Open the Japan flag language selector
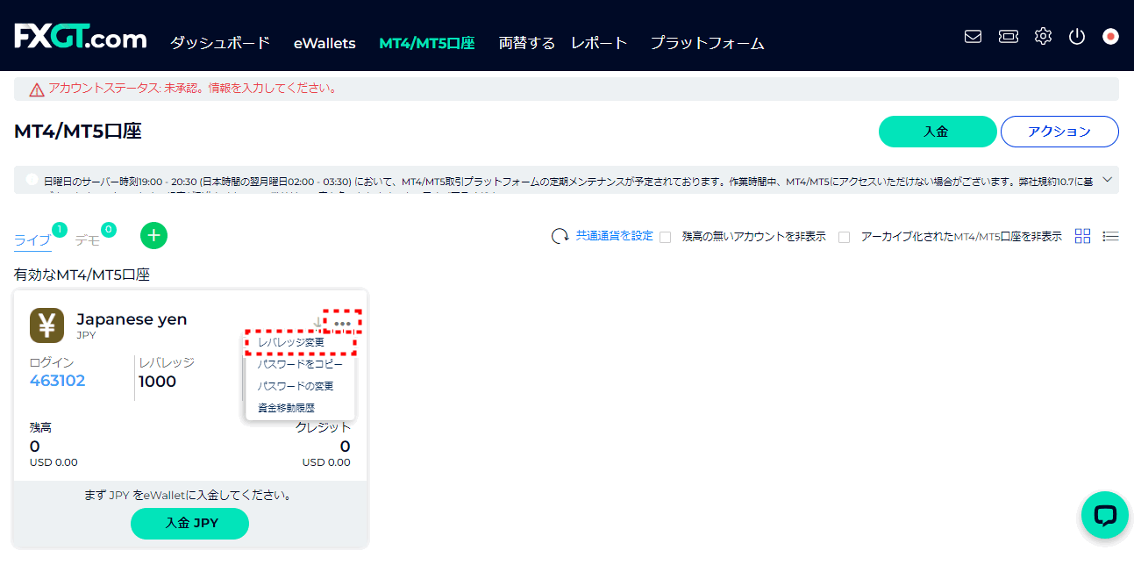 coord(1110,37)
